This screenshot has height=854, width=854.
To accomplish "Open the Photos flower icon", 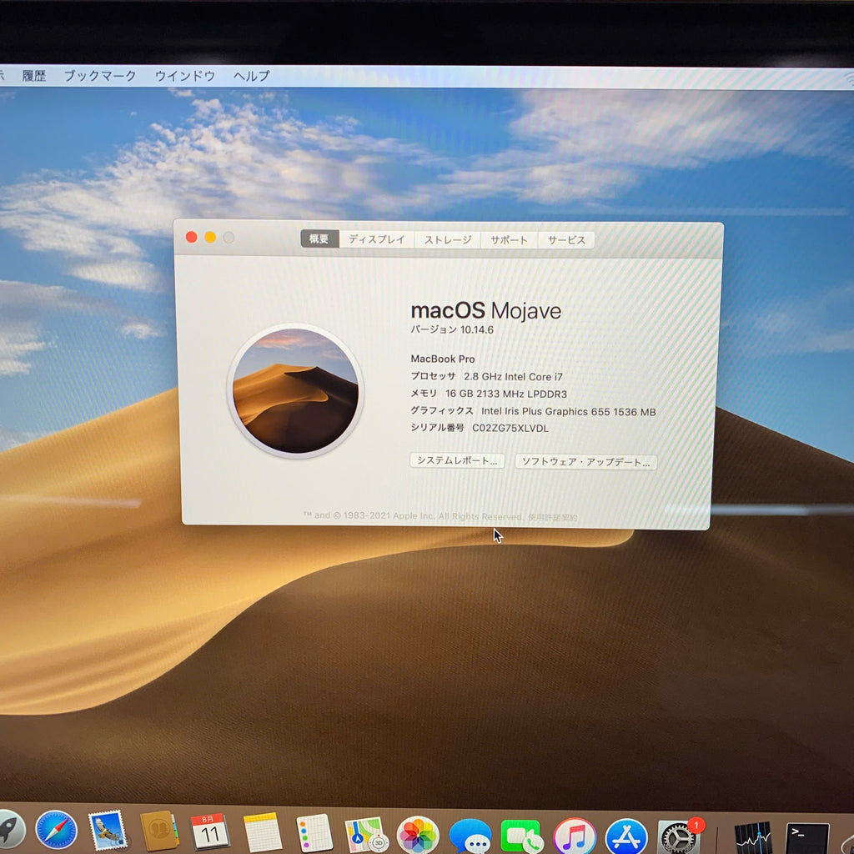I will (418, 835).
